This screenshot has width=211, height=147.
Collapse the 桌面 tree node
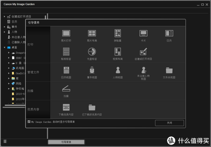(x=5, y=47)
